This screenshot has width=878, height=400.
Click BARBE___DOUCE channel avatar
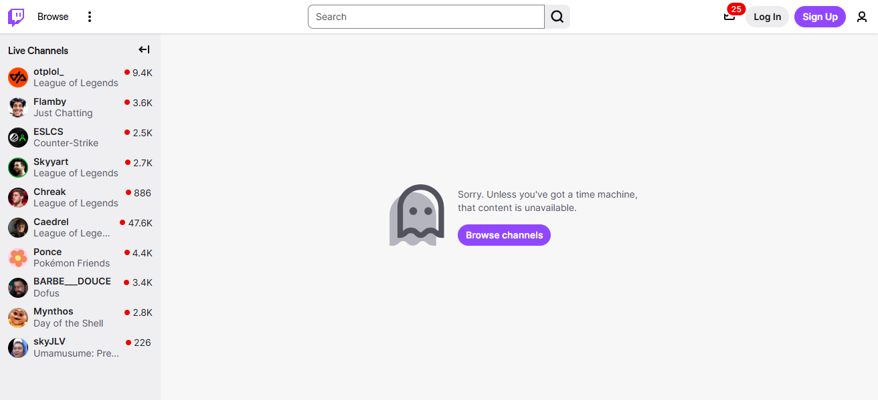[18, 288]
